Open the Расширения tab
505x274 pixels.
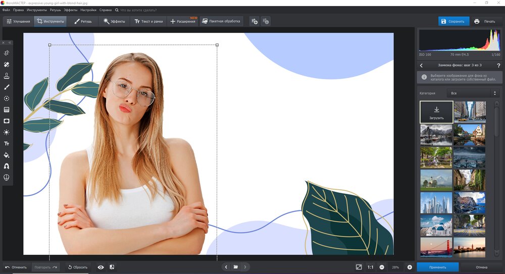pos(183,21)
